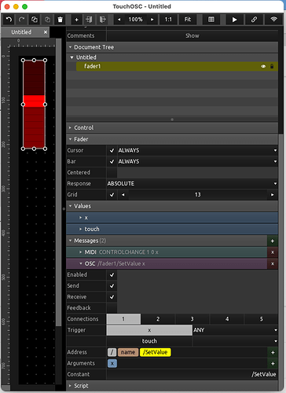
Task: Open the Cursor ALWAYS dropdown
Action: [x=198, y=150]
